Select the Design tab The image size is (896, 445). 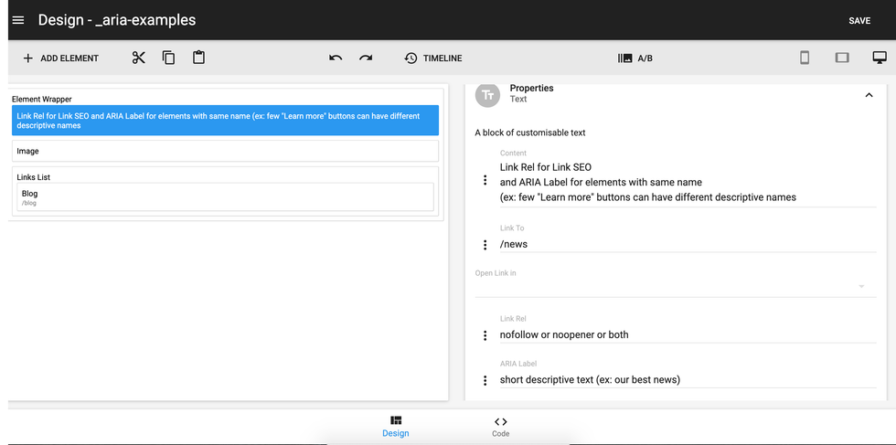click(x=396, y=426)
